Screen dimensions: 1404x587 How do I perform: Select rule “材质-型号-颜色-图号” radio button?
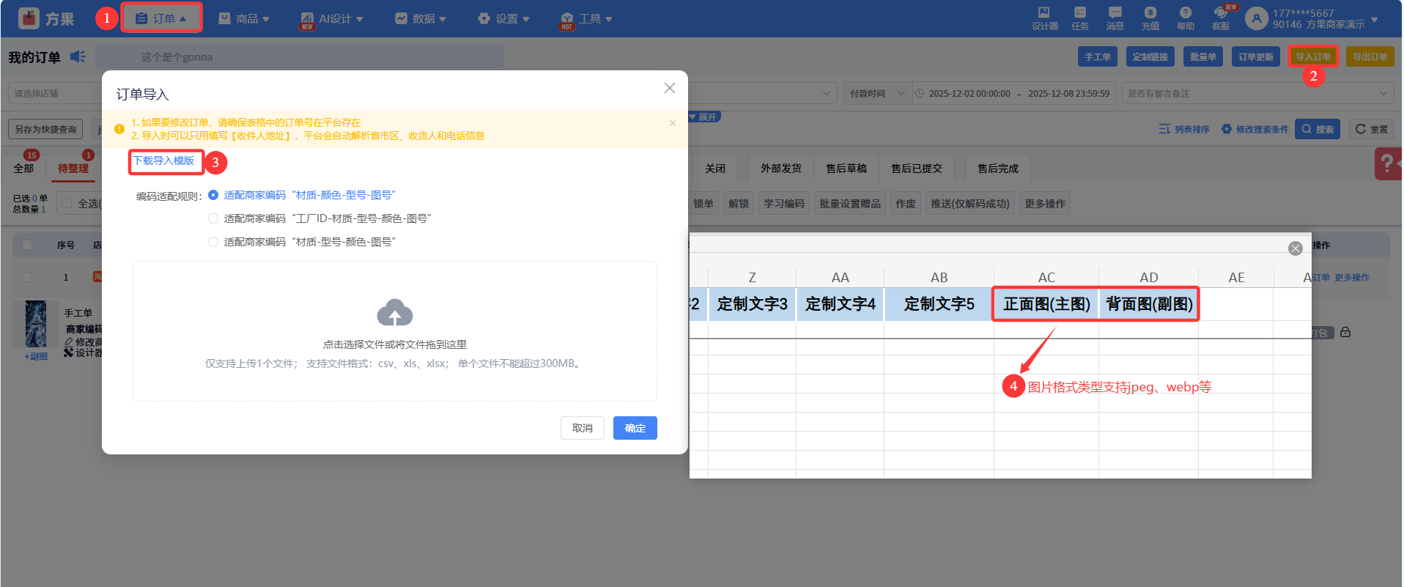tap(213, 242)
